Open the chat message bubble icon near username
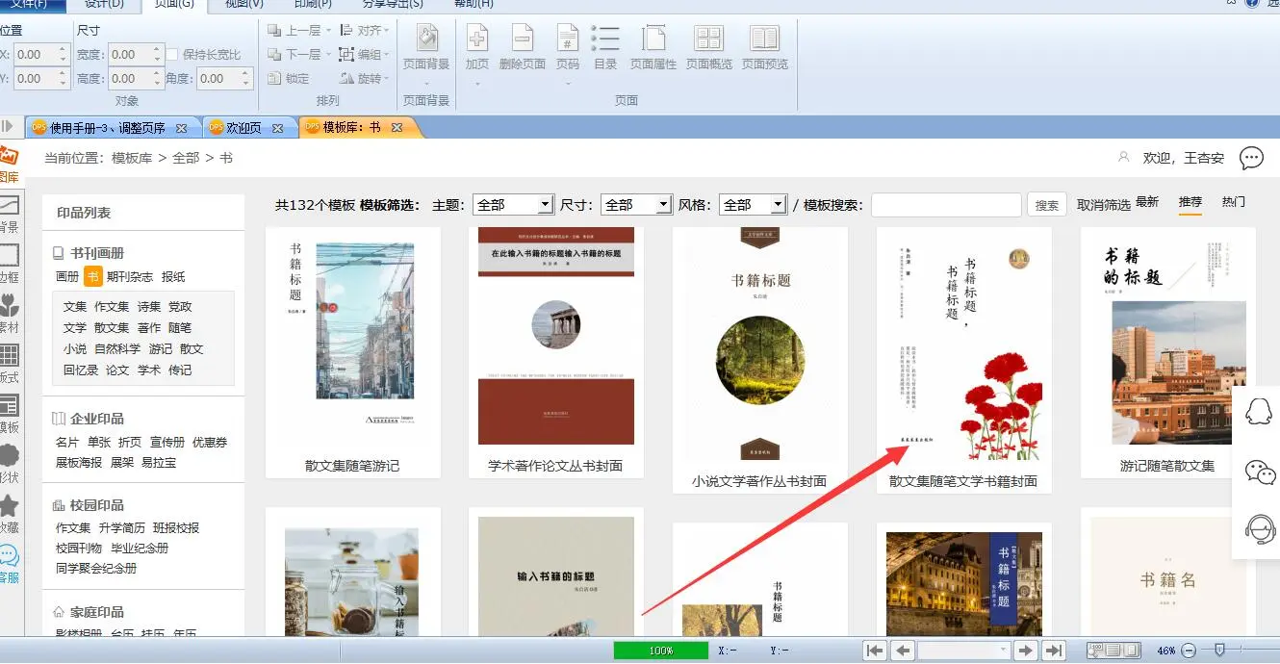The image size is (1280, 664). (1251, 158)
